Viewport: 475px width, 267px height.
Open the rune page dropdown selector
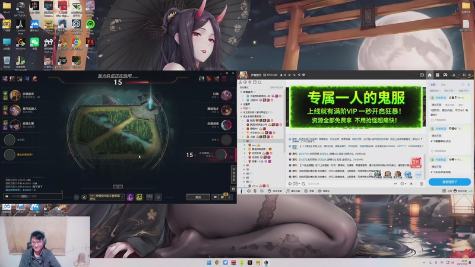[107, 198]
